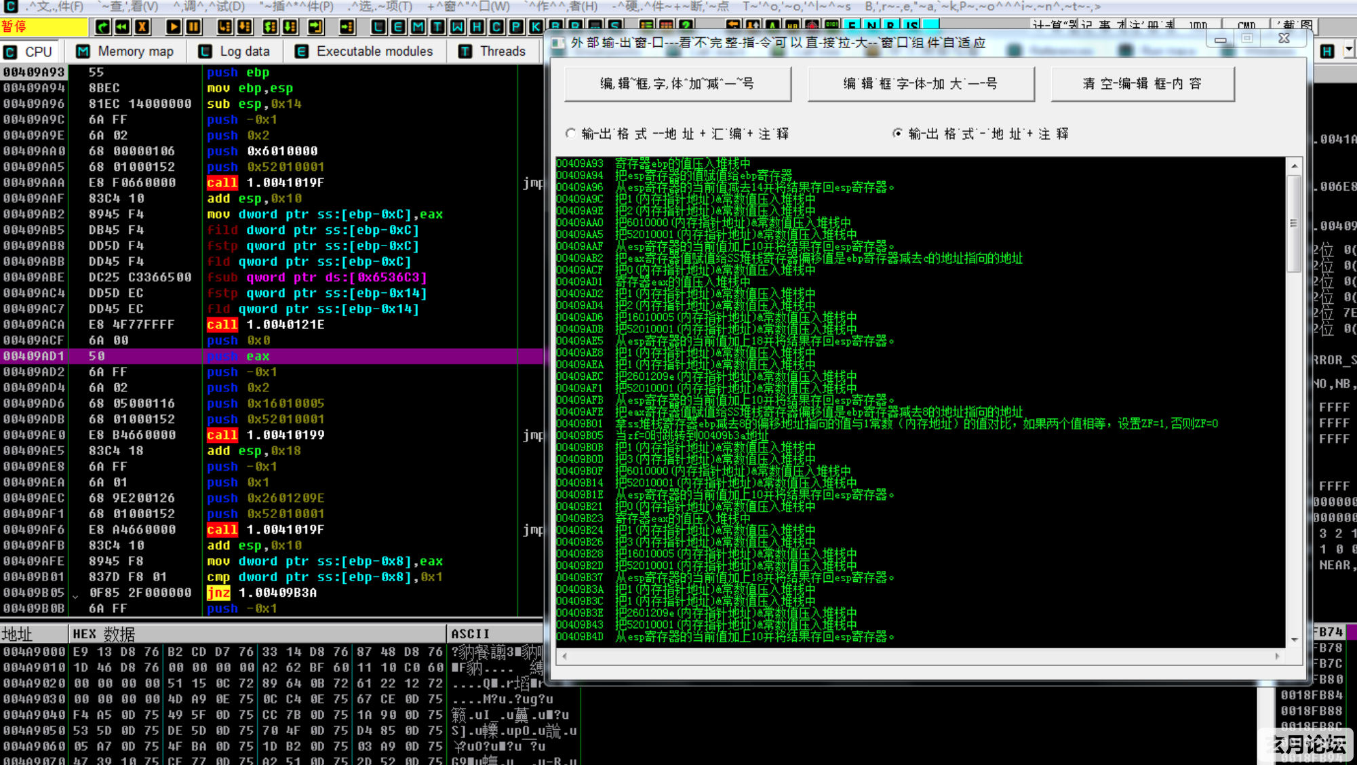
Task: Click the CPU tab's C icon
Action: [x=10, y=52]
